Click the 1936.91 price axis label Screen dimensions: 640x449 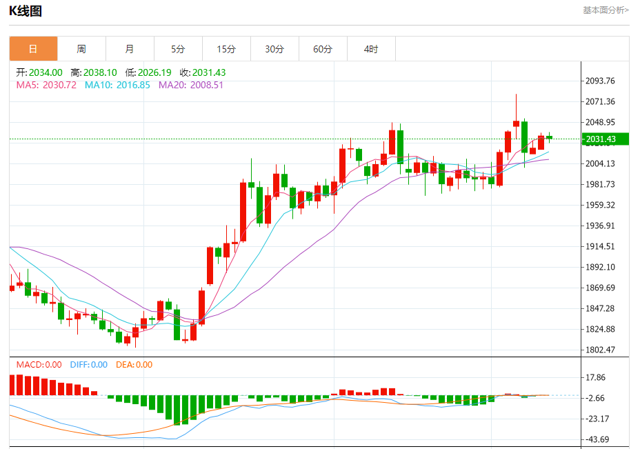pos(600,226)
